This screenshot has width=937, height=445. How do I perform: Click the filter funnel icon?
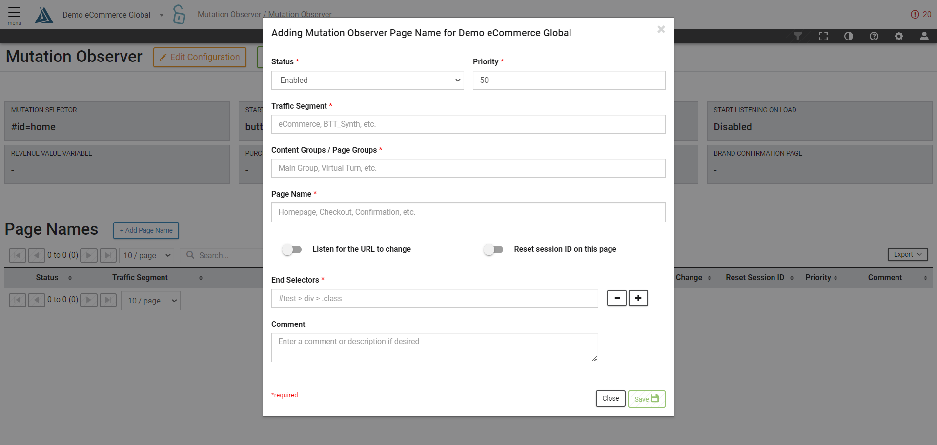(797, 36)
